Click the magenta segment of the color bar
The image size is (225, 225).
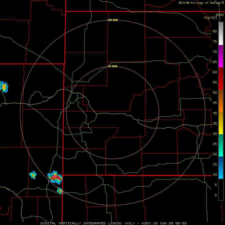(221, 56)
